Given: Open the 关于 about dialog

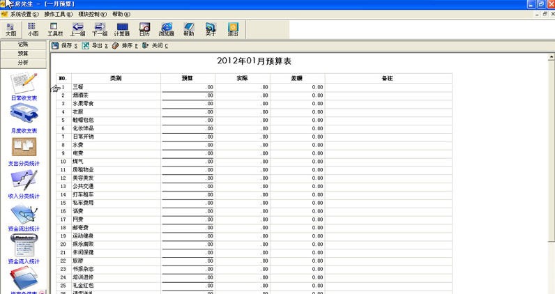Looking at the screenshot, I should click(211, 29).
